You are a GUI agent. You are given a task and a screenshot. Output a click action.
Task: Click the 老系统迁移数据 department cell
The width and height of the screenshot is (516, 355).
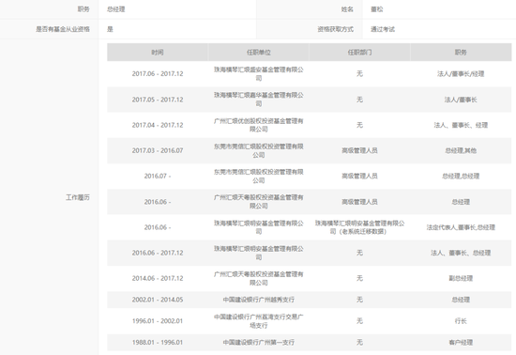tap(359, 227)
